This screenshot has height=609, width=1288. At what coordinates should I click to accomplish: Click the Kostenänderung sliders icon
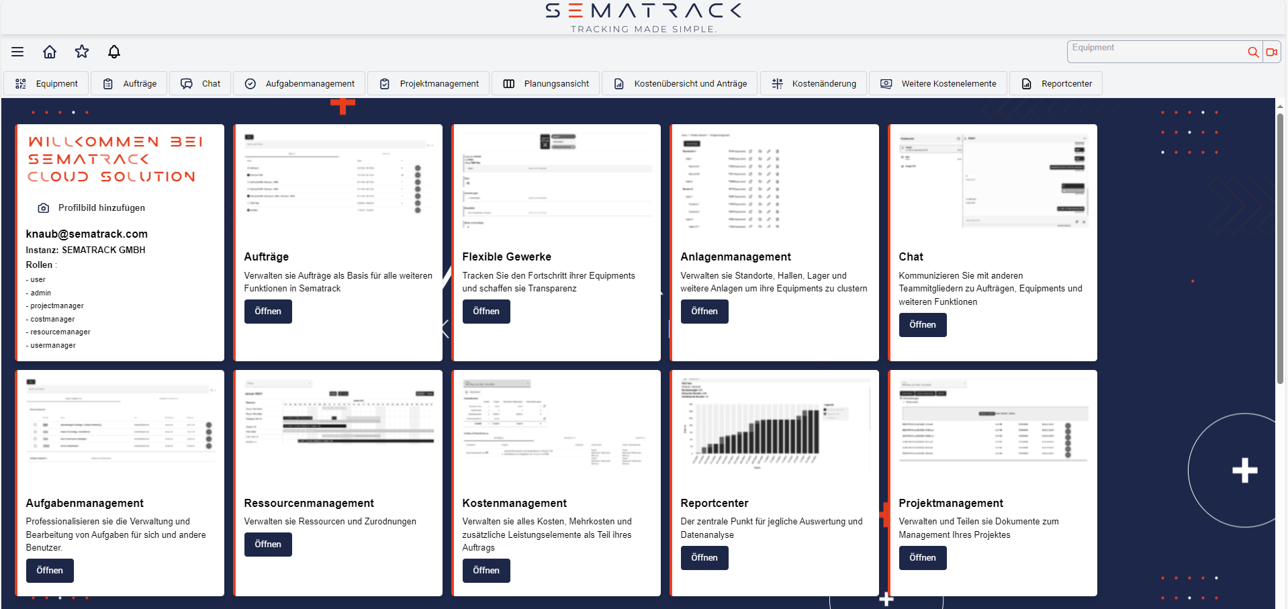point(777,84)
